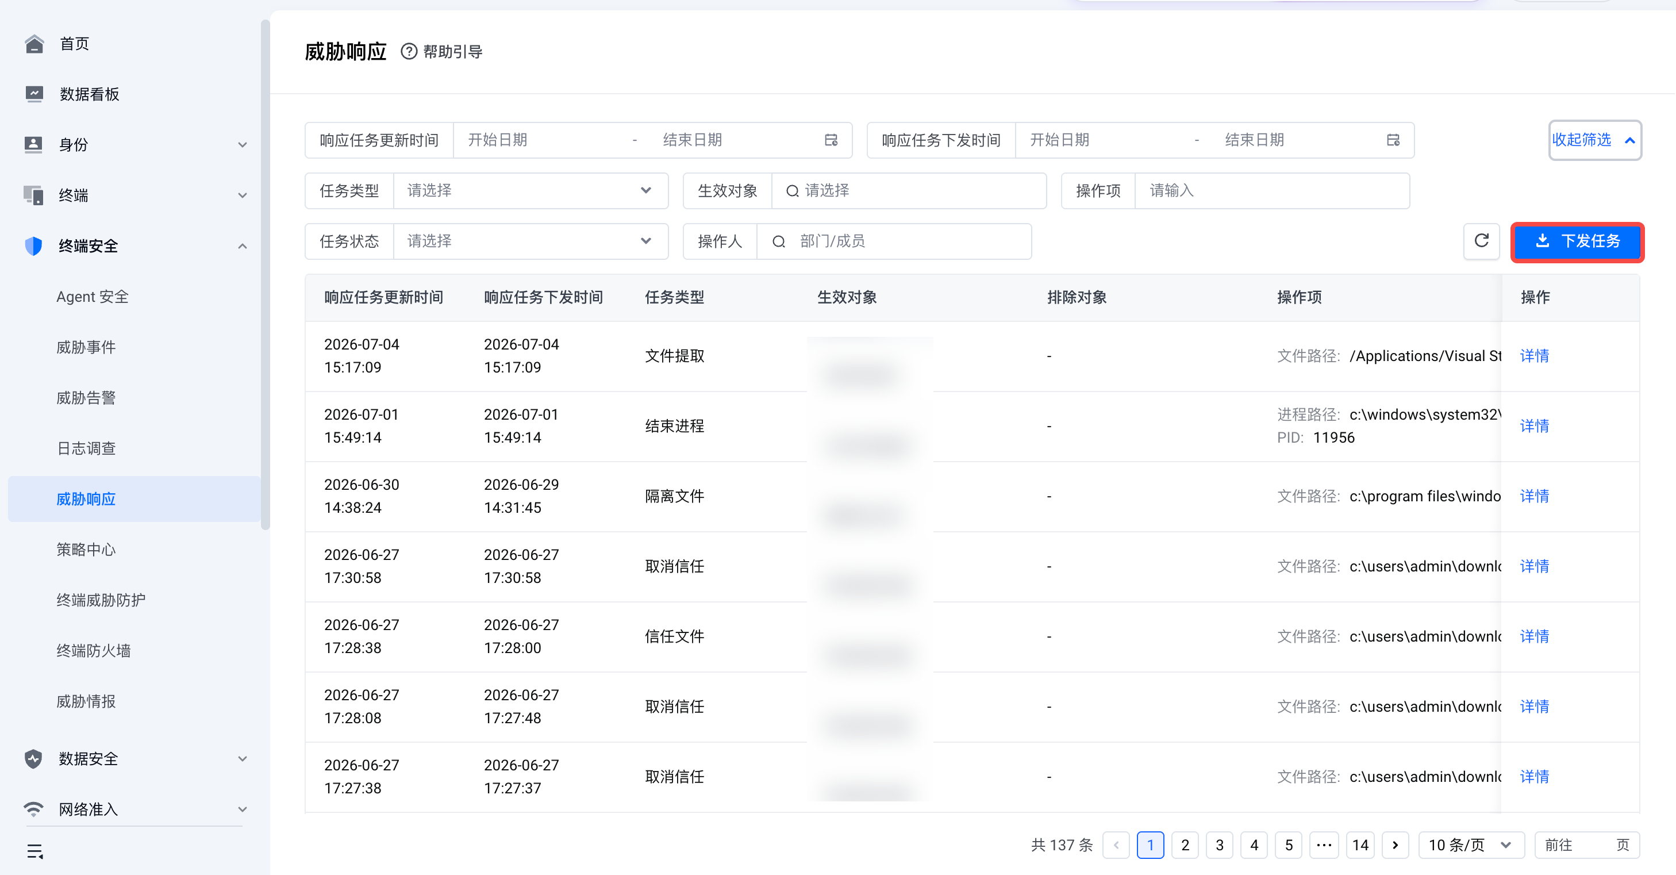Open 帮助引导 link
The width and height of the screenshot is (1676, 875).
pyautogui.click(x=453, y=51)
